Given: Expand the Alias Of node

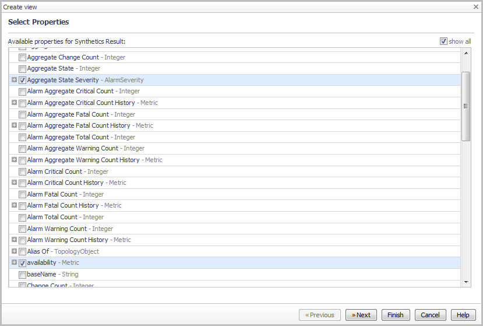Looking at the screenshot, I should (x=14, y=251).
